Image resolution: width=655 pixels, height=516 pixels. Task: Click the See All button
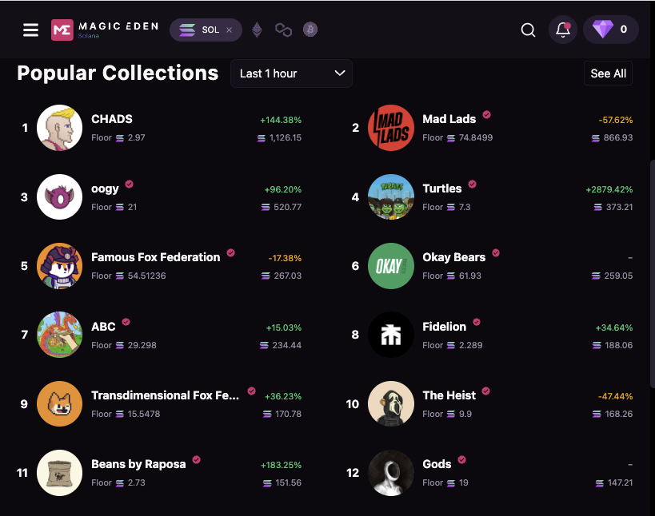tap(608, 73)
